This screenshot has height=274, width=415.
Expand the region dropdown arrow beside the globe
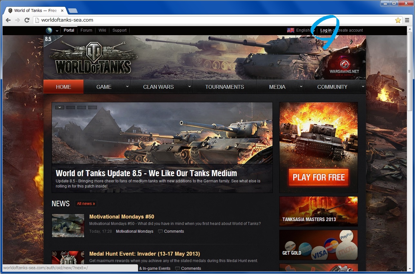coord(57,31)
